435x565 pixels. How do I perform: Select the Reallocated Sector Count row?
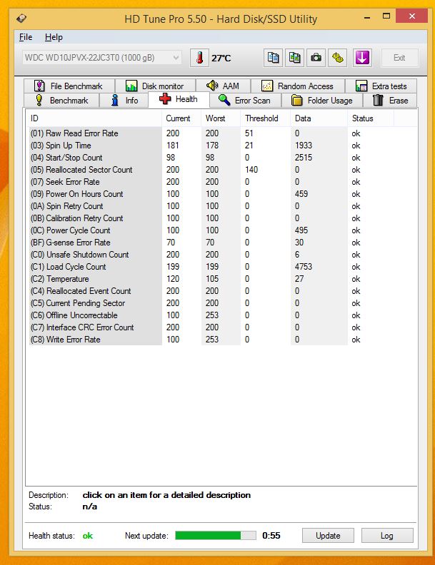(211, 170)
